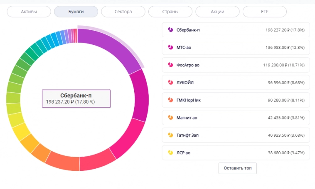315x189 pixels.
Task: Click the ГМКНорНик pie icon
Action: click(170, 100)
